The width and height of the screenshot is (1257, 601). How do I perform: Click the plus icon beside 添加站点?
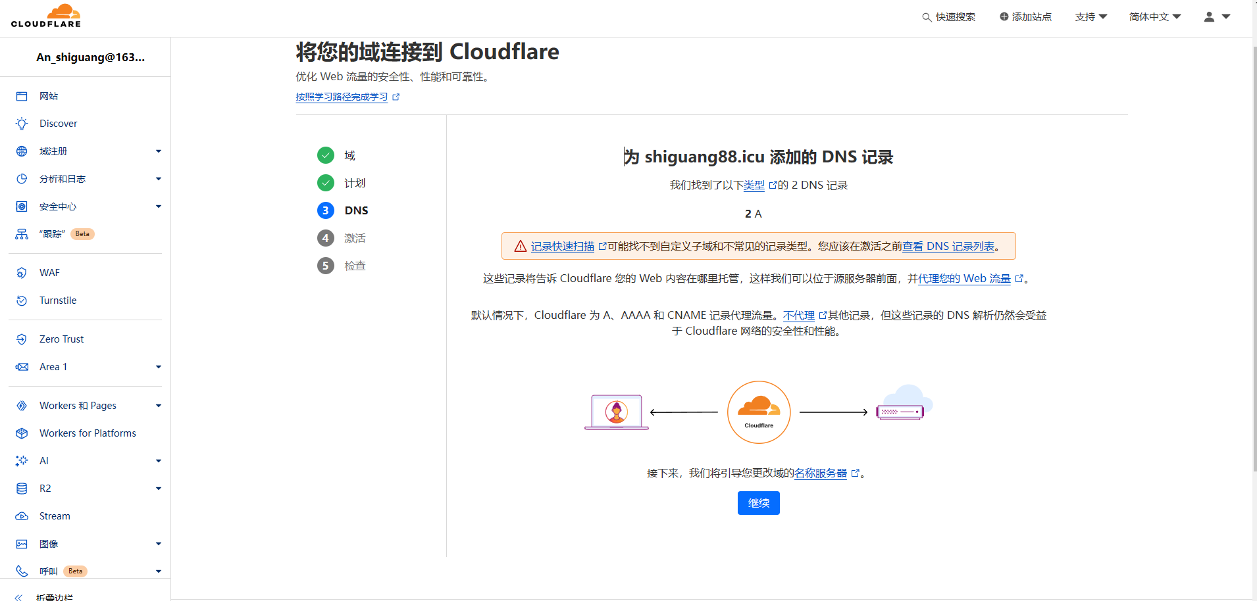tap(1004, 16)
